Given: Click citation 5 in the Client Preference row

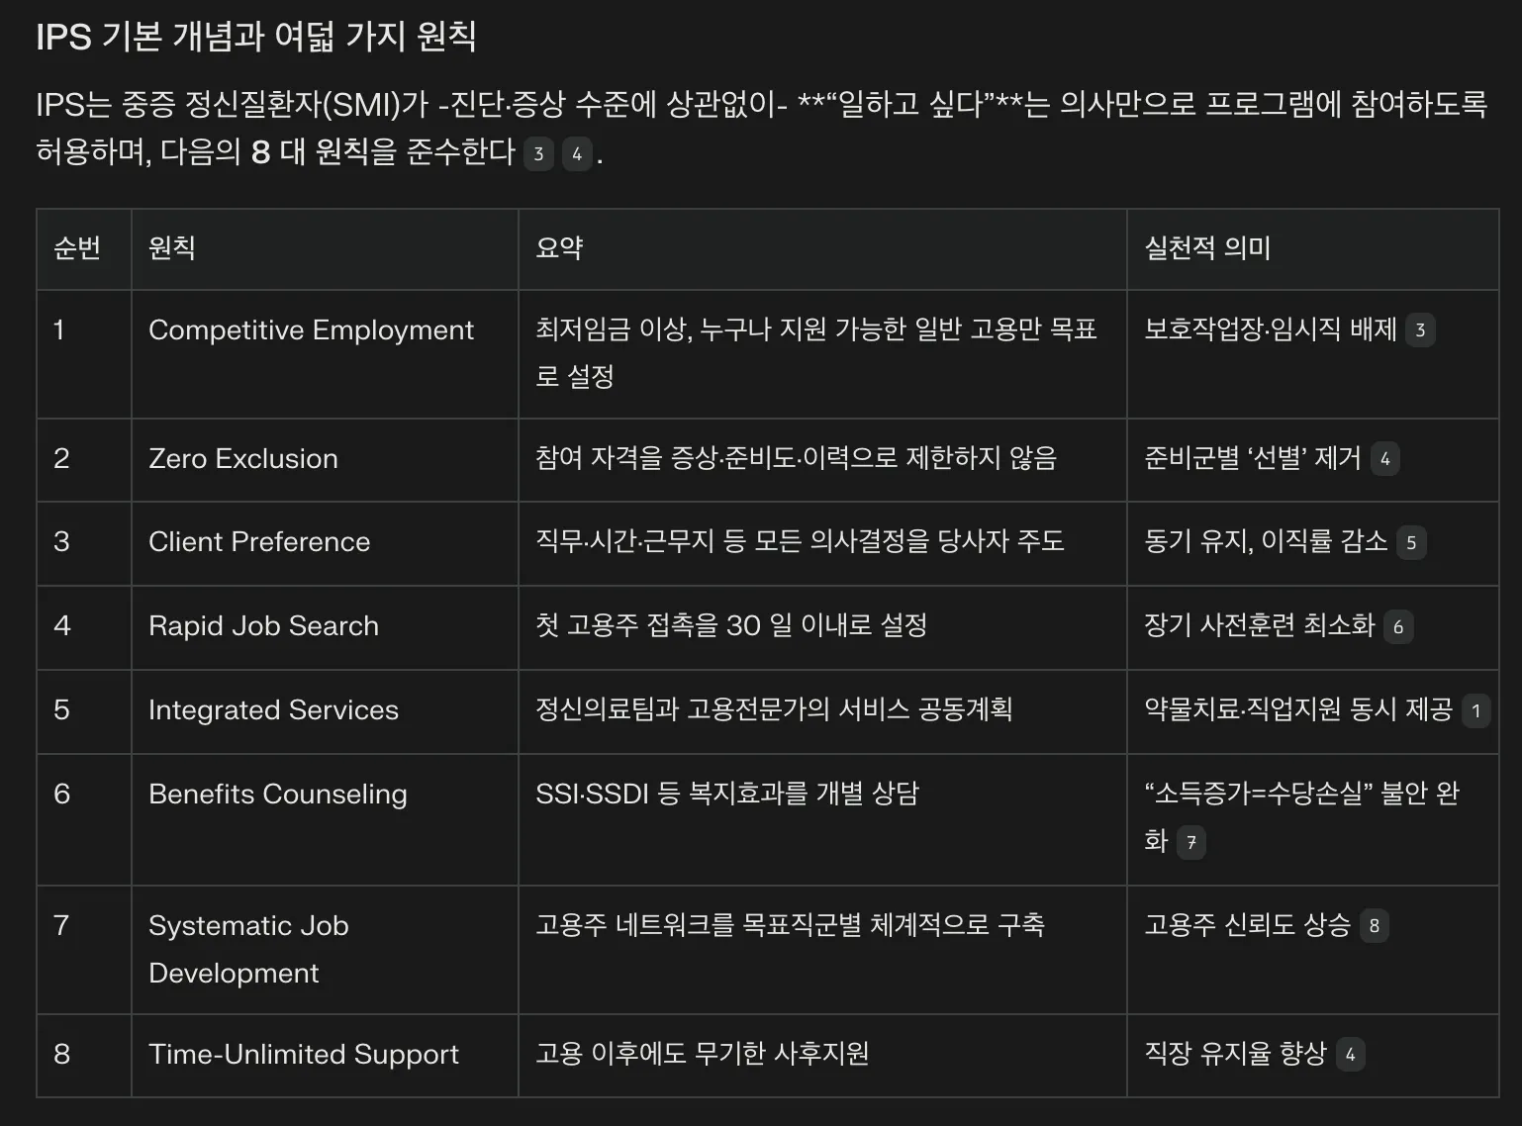Looking at the screenshot, I should [1410, 542].
